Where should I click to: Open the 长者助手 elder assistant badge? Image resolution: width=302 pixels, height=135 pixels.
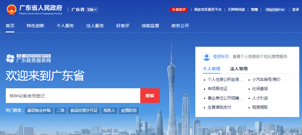[179, 10]
